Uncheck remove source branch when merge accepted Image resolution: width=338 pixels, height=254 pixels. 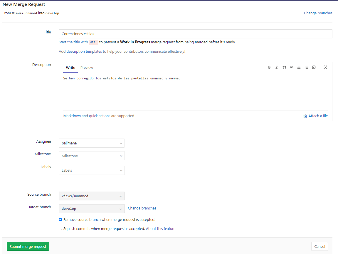click(60, 219)
